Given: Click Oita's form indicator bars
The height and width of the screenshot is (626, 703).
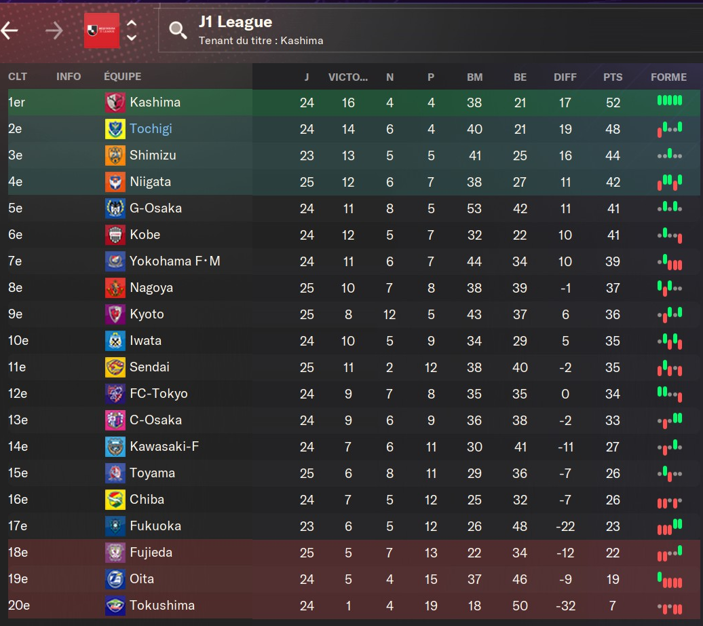Looking at the screenshot, I should 669,581.
